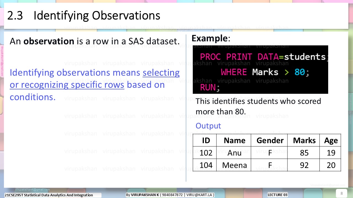The height and width of the screenshot is (198, 353).
Task: Click the "Name" table header
Action: click(234, 140)
